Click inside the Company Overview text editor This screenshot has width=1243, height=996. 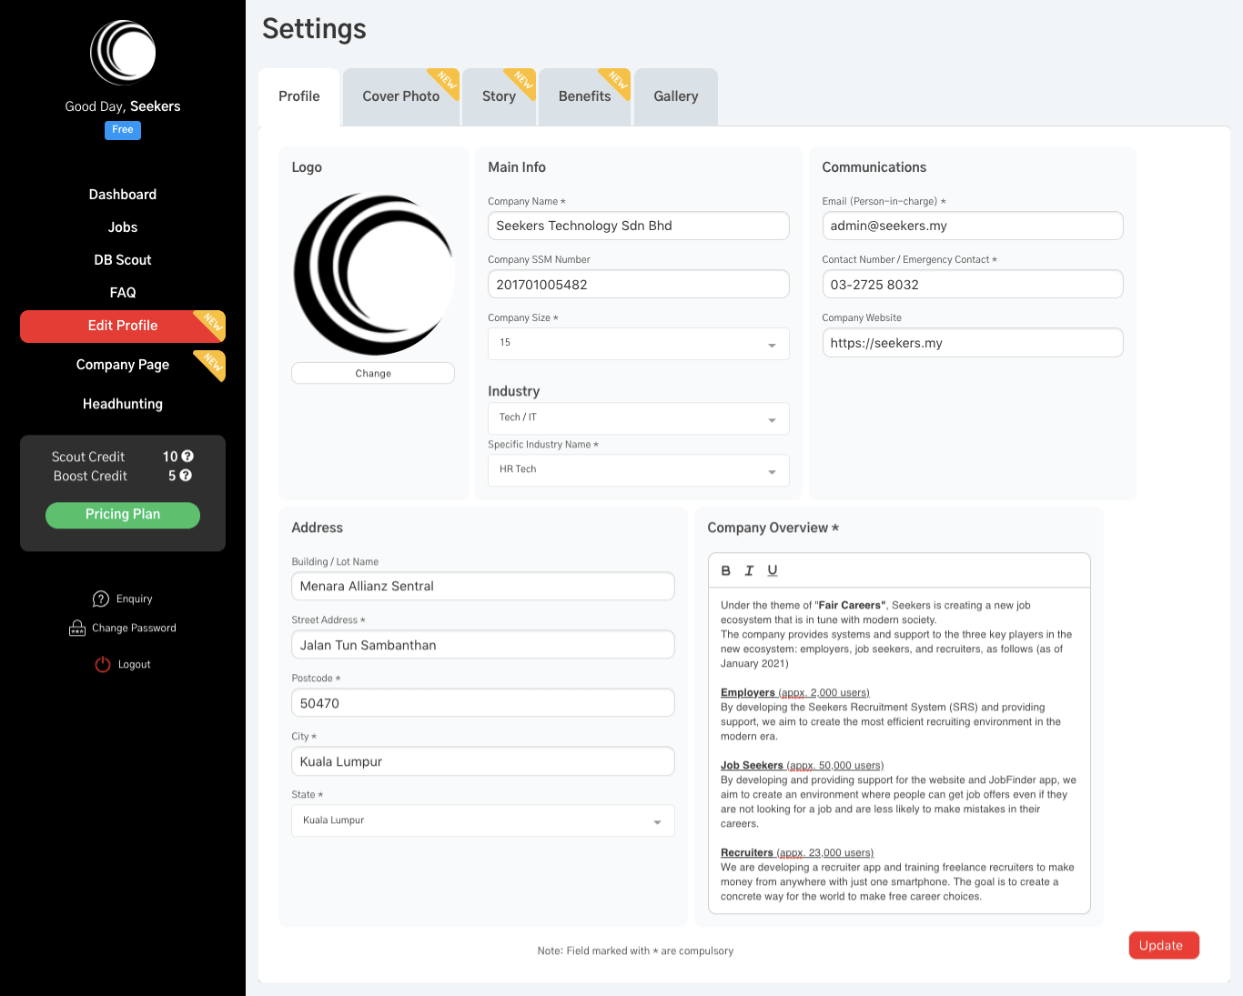coord(899,750)
